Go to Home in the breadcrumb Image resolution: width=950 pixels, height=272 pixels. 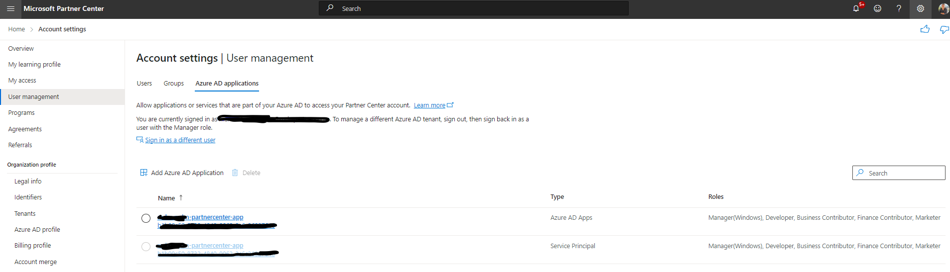pyautogui.click(x=16, y=29)
